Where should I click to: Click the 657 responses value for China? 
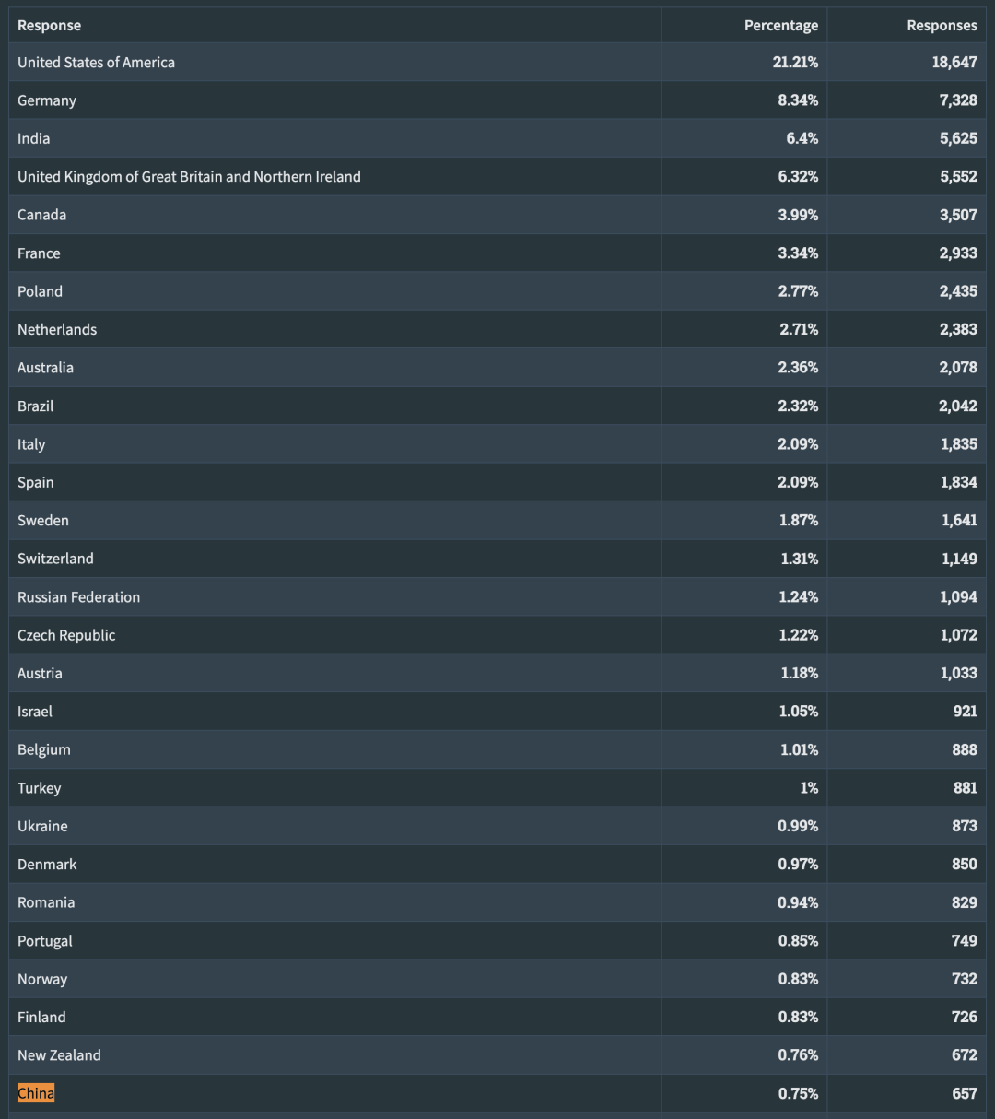965,1093
